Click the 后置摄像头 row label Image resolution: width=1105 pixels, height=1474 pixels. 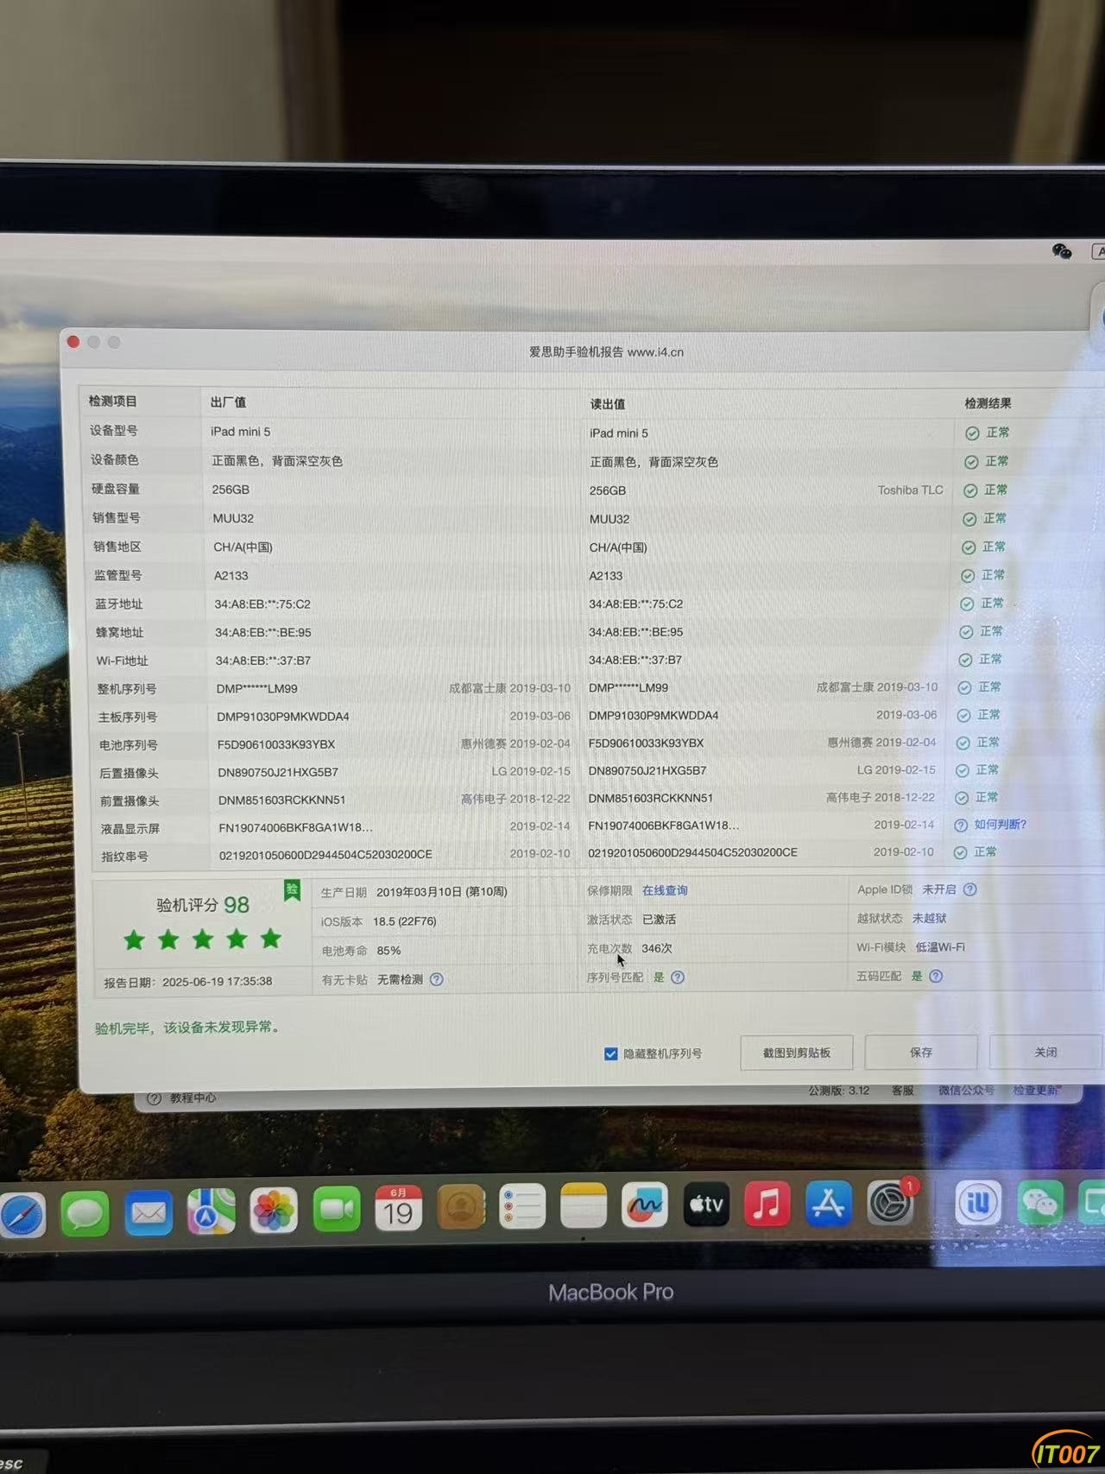(129, 773)
